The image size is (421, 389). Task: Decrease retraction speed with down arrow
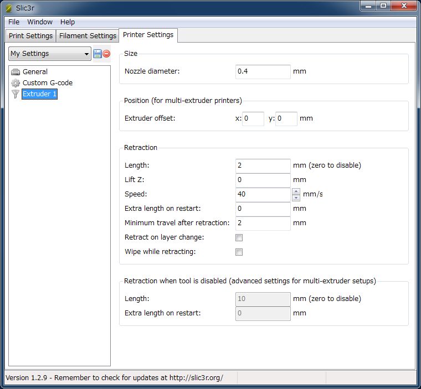point(296,198)
